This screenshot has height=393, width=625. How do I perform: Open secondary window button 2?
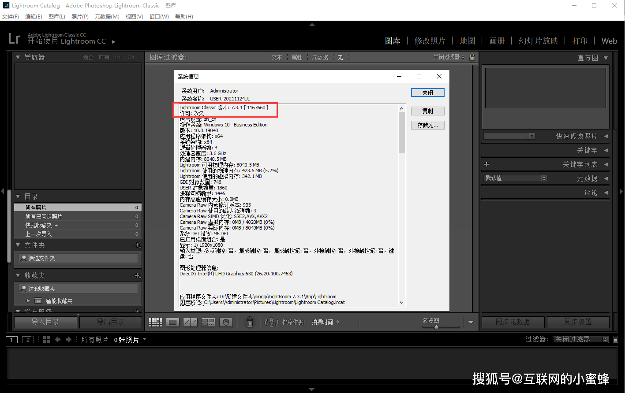click(28, 339)
